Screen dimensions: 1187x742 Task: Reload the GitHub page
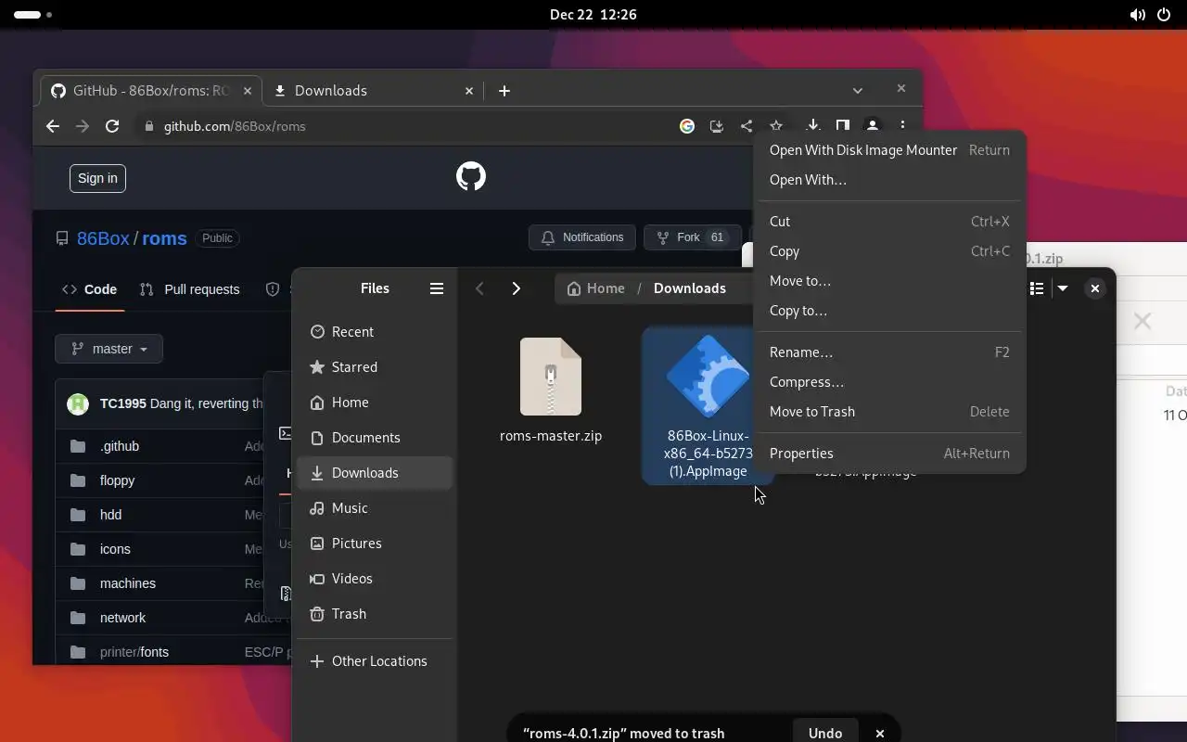pyautogui.click(x=112, y=126)
